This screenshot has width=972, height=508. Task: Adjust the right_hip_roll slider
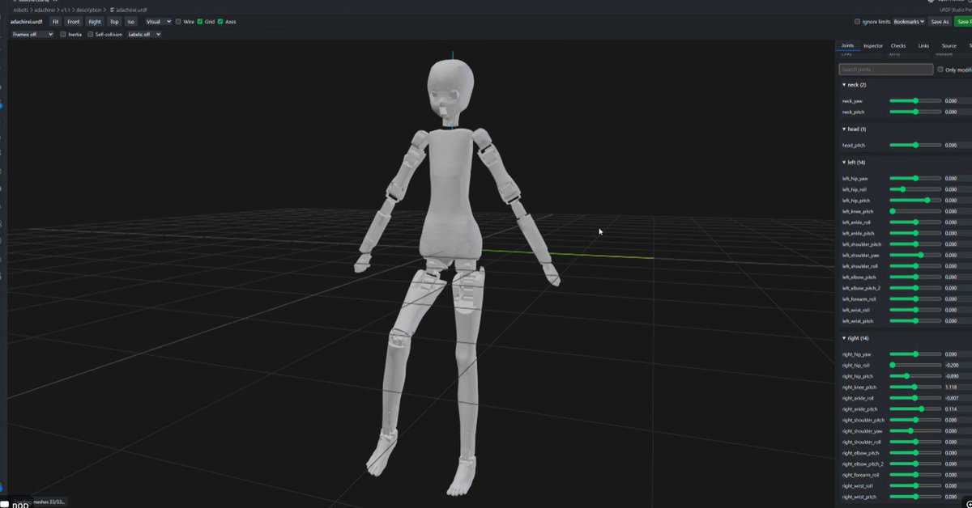click(x=915, y=366)
